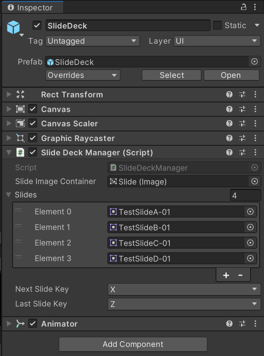Open Rect Transform help reference icon
264x356 pixels.
click(x=229, y=95)
